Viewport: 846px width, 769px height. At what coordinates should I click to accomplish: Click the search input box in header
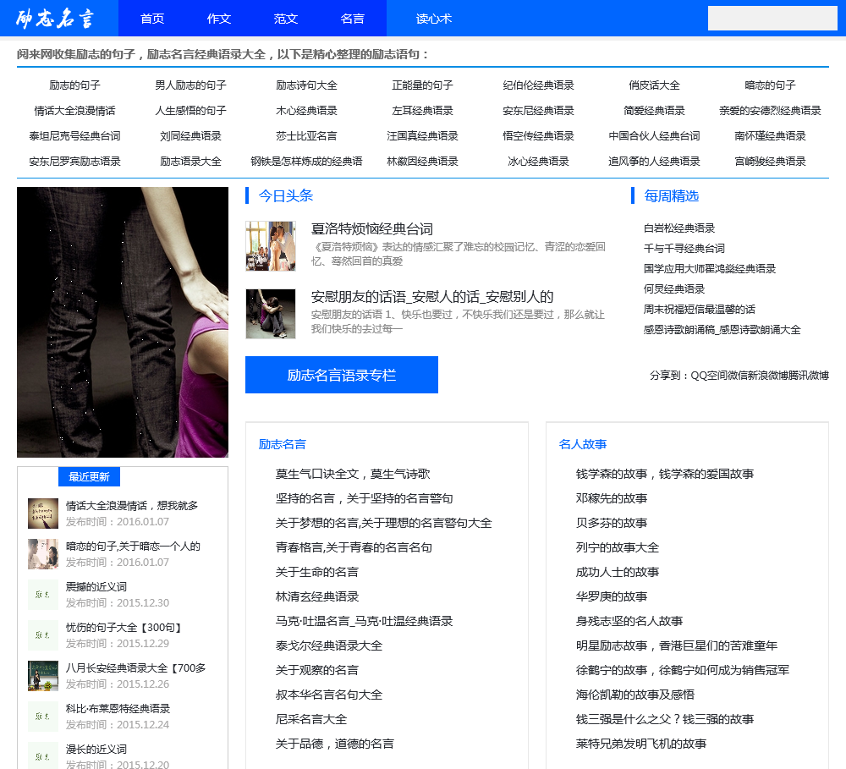[x=772, y=19]
